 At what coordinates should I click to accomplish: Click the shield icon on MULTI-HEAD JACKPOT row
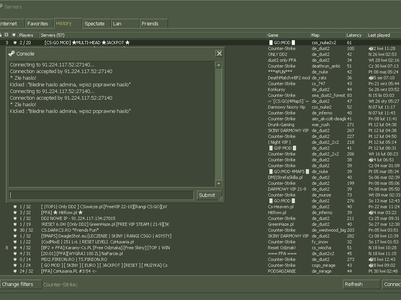(15, 43)
